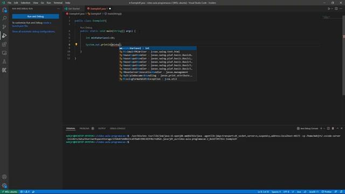Select Java Debug Console terminal entry

(308, 128)
